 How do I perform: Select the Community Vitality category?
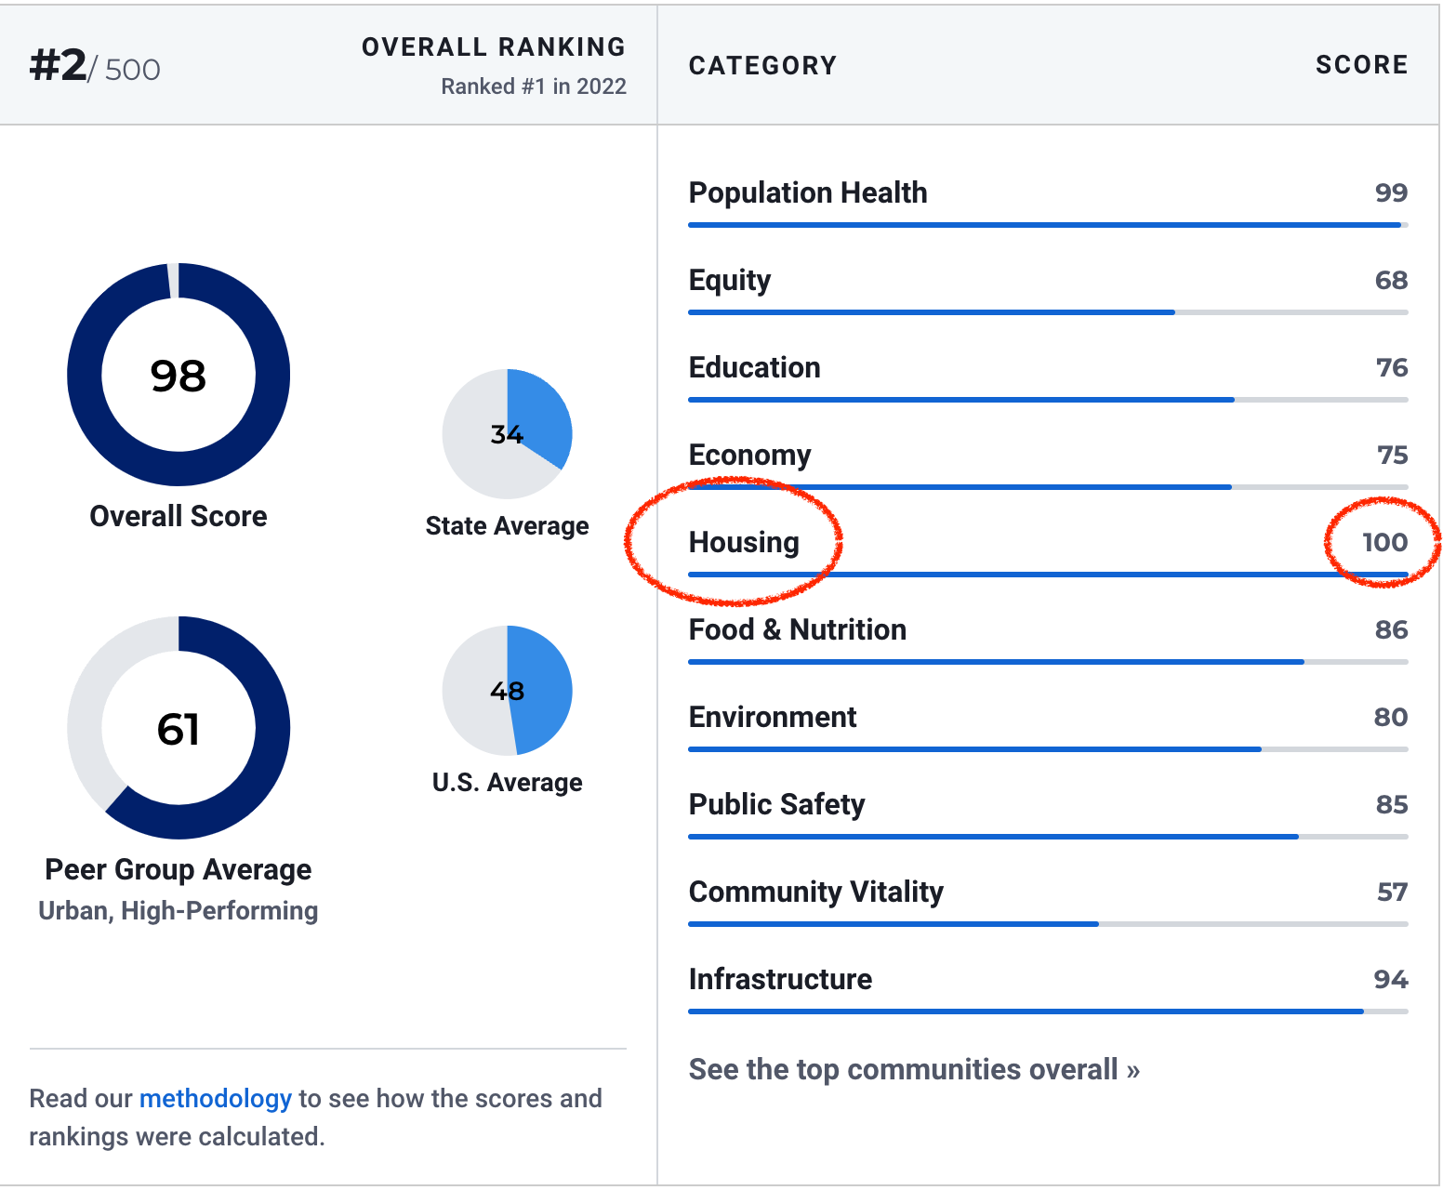click(815, 892)
